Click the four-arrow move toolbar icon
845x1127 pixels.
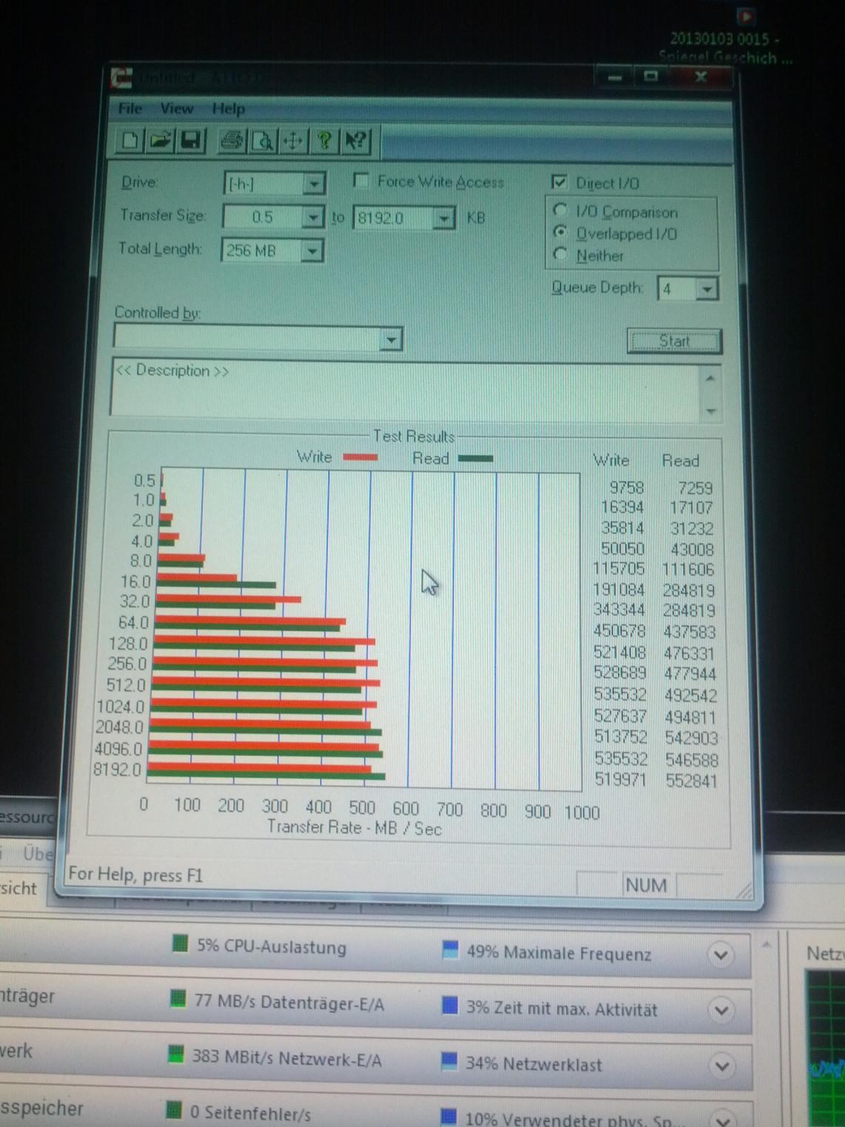coord(293,140)
